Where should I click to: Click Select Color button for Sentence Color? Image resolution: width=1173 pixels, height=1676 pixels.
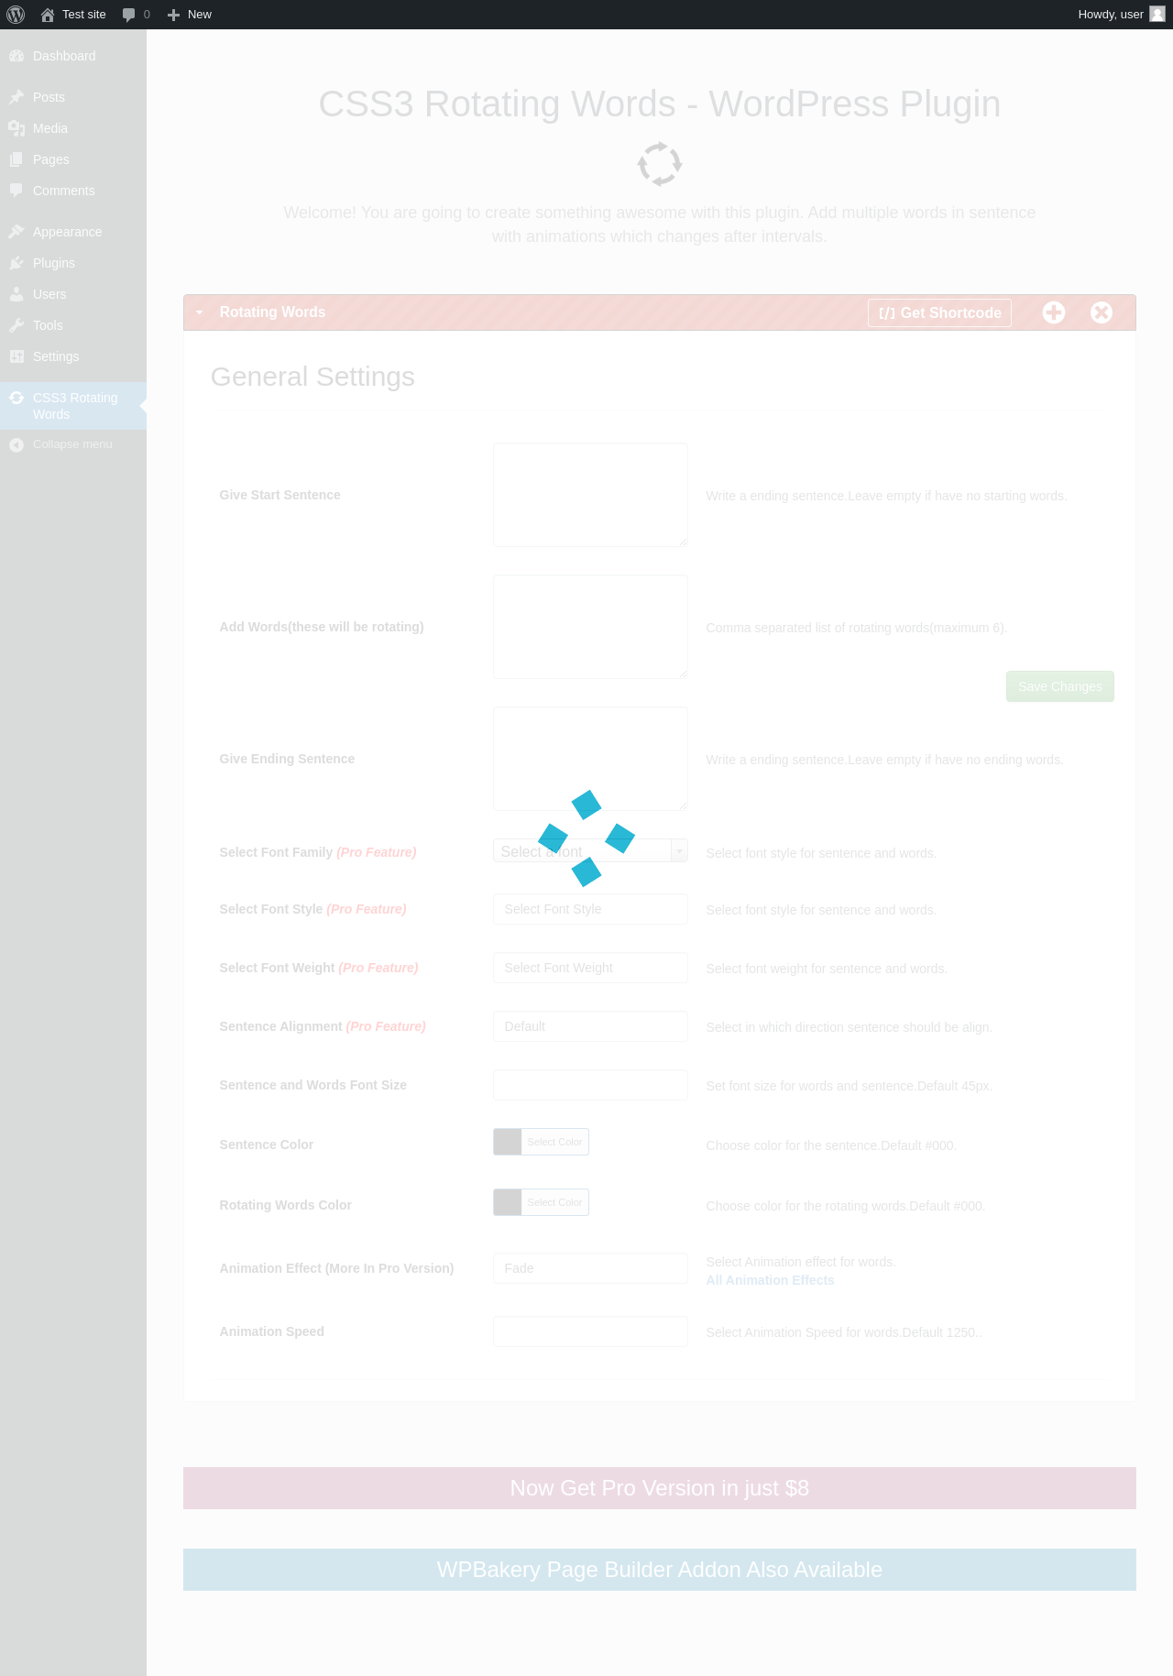point(554,1142)
